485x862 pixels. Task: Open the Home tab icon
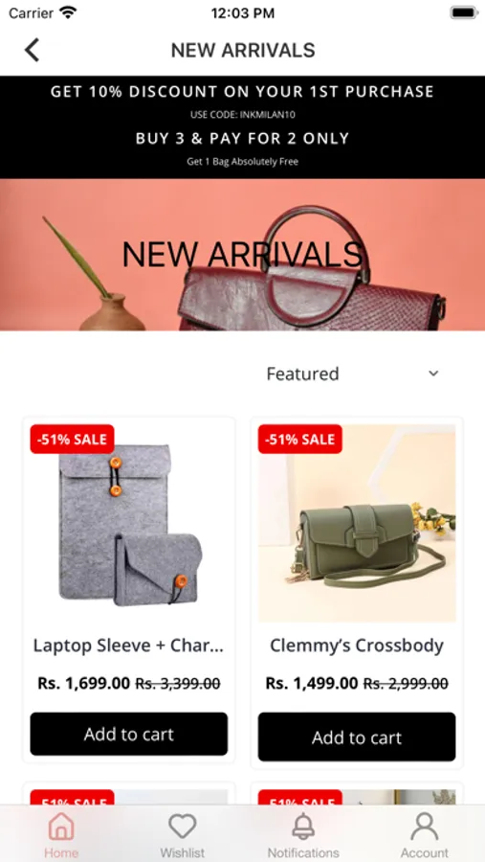tap(61, 827)
